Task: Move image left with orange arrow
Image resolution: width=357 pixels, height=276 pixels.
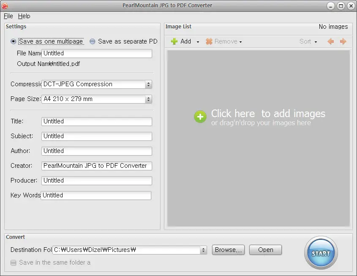Action: tap(330, 41)
